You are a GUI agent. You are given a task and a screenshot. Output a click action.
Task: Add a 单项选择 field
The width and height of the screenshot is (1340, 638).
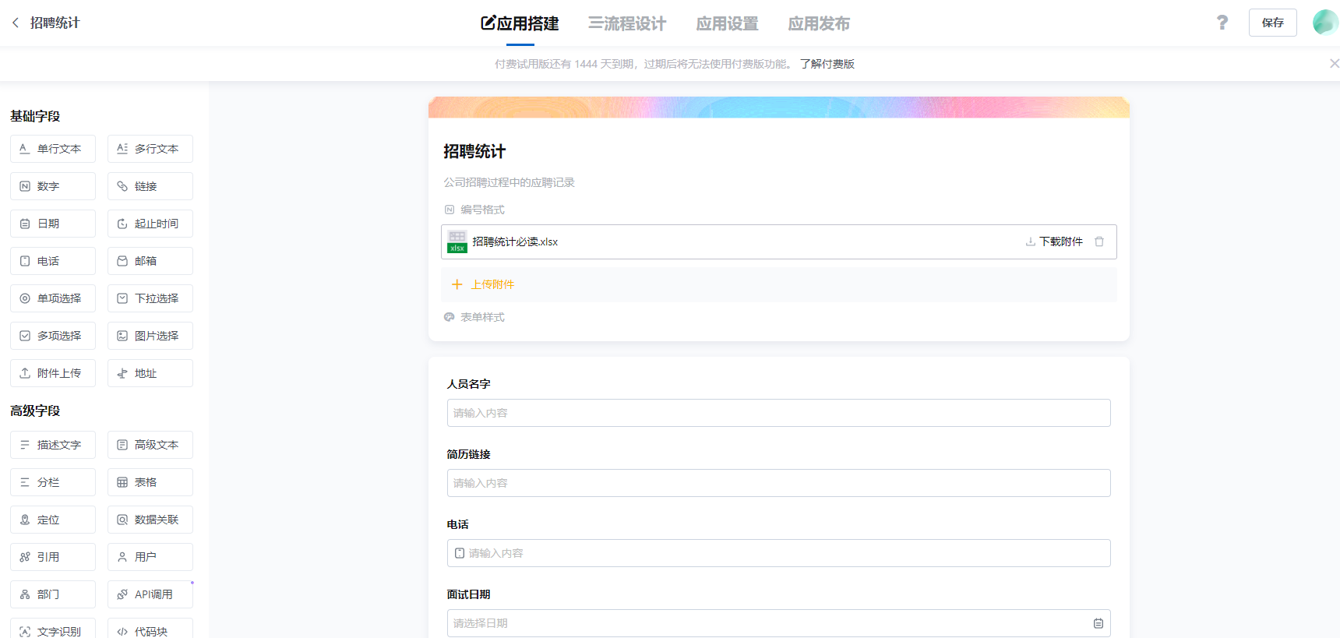pyautogui.click(x=53, y=298)
